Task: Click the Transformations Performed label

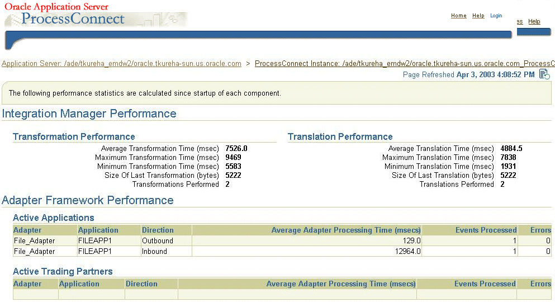Action: (175, 185)
